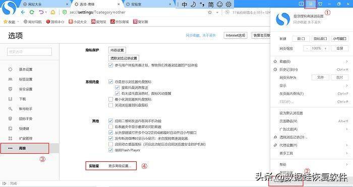Click the hamburger main menu icon
Image resolution: width=353 pixels, height=187 pixels.
tap(311, 4)
